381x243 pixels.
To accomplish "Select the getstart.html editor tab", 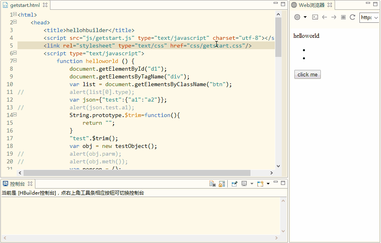I will click(25, 5).
